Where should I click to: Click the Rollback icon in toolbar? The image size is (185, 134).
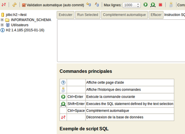(88, 4)
